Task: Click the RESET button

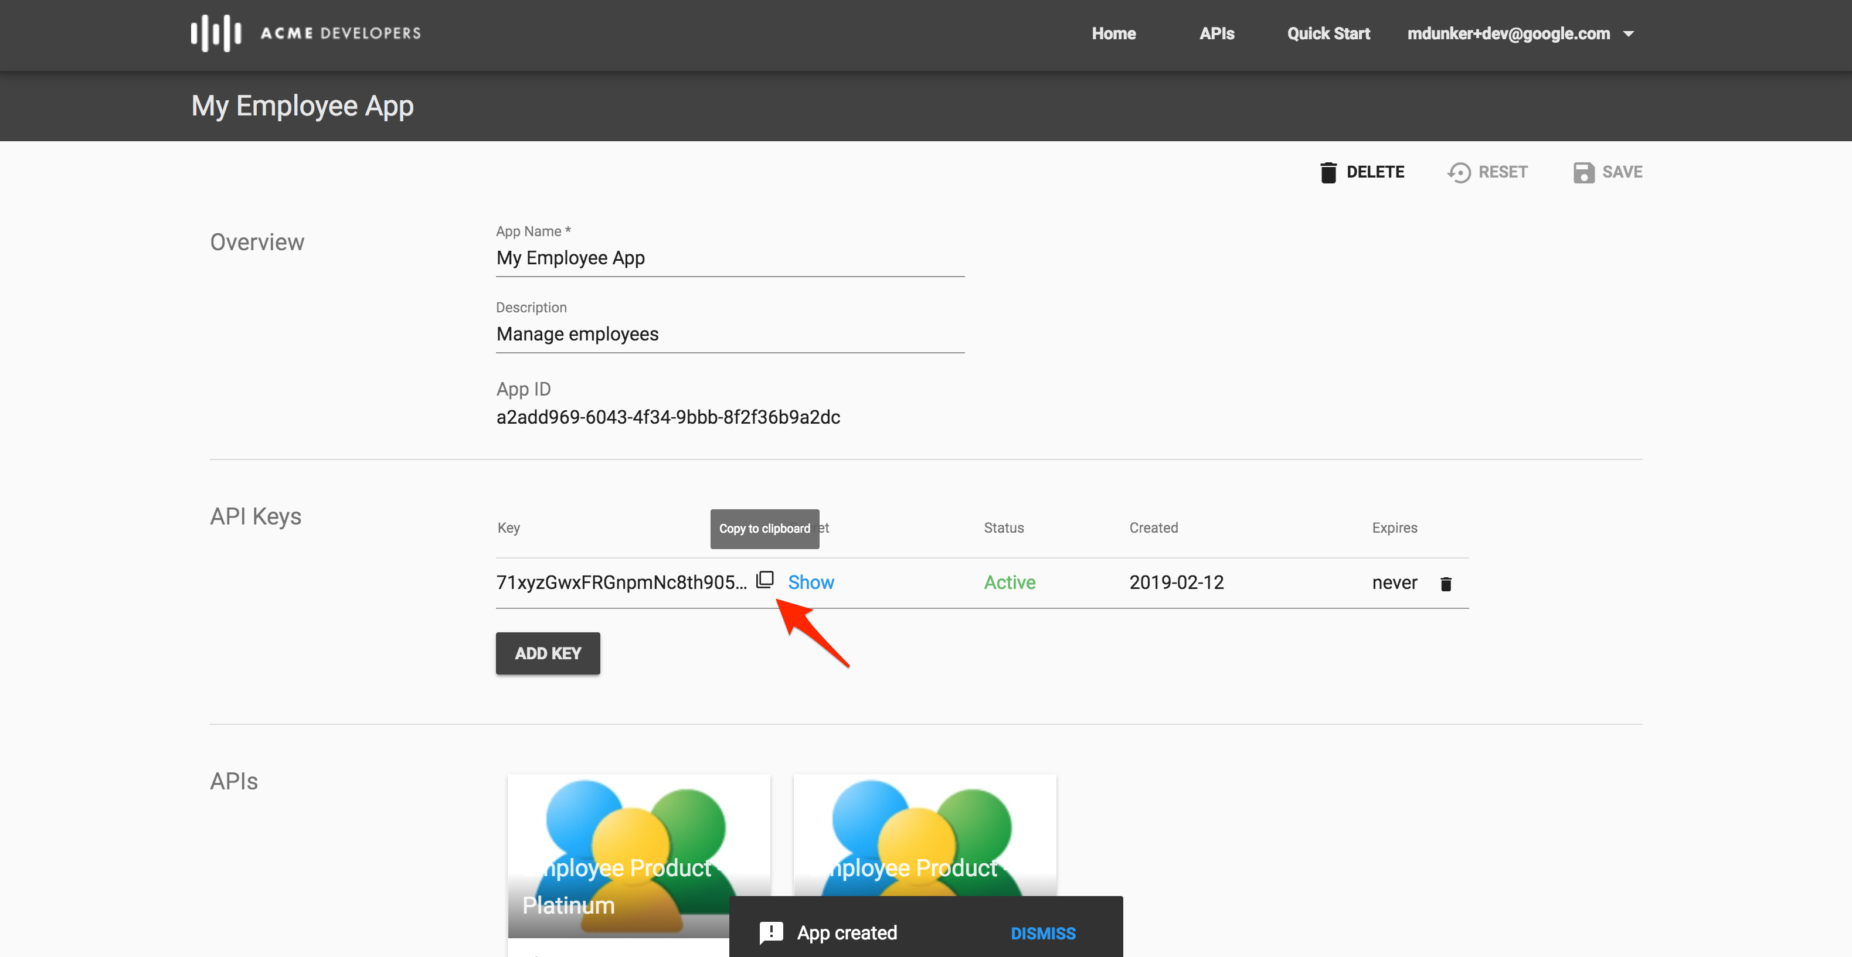Action: pyautogui.click(x=1487, y=172)
